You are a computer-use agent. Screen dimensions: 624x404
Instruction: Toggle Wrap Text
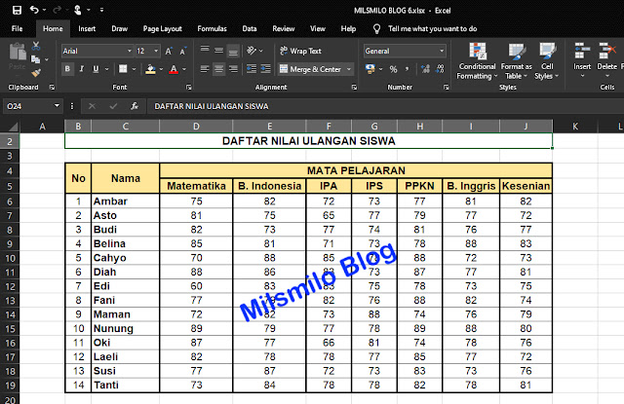[301, 51]
